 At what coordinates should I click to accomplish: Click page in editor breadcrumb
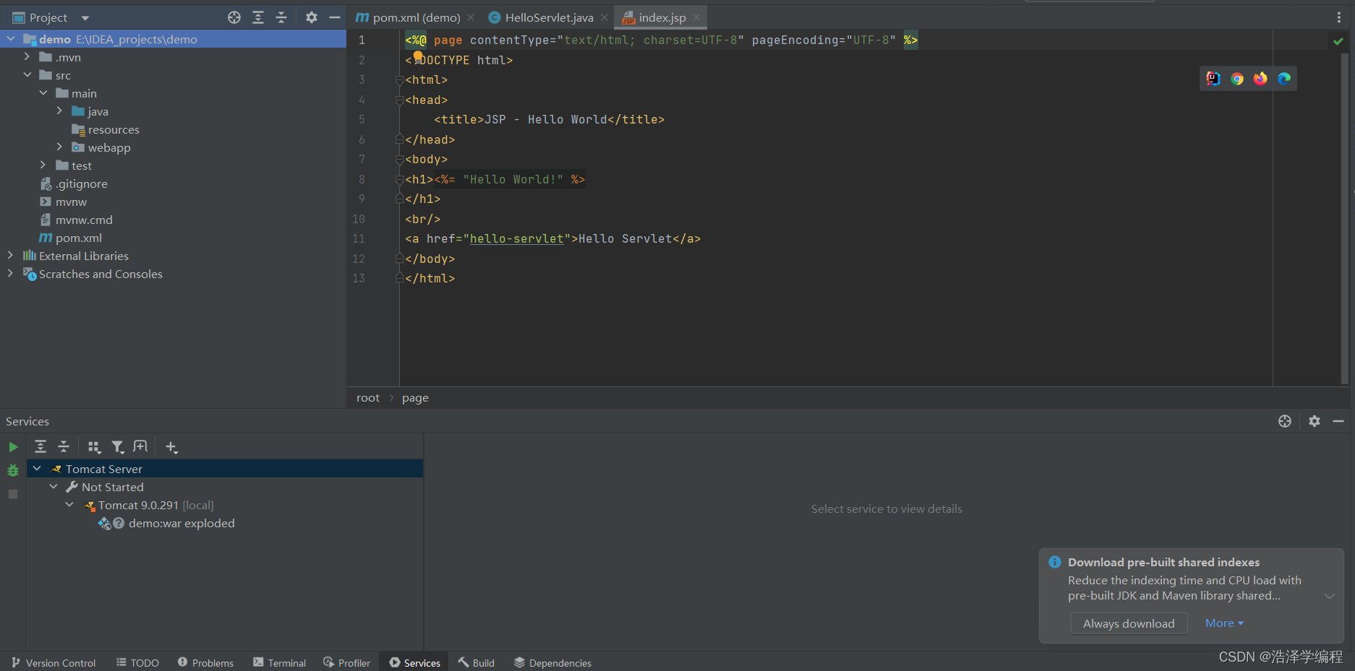point(415,398)
